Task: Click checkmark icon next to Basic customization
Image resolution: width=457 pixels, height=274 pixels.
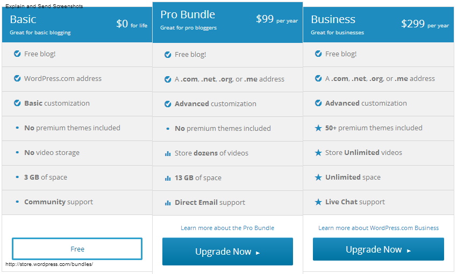Action: click(17, 103)
